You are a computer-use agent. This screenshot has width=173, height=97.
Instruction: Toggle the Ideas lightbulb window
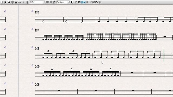point(89,2)
